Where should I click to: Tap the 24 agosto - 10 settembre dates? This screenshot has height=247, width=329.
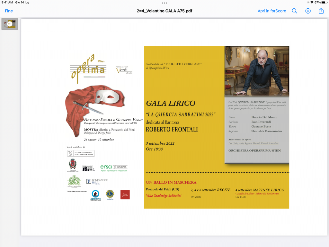[x=99, y=140]
